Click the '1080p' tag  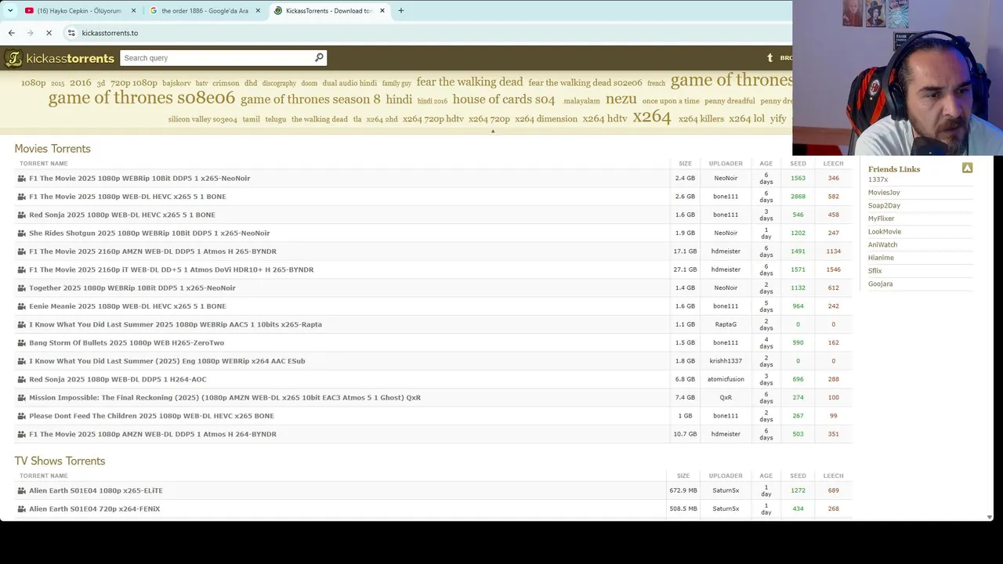33,83
